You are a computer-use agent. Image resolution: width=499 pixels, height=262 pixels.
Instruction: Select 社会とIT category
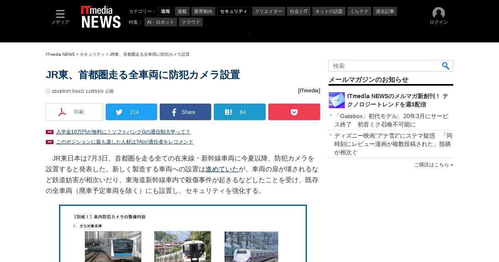click(x=299, y=11)
